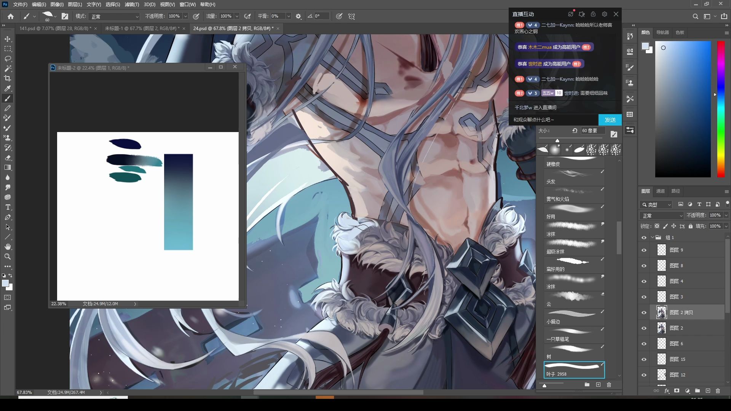
Task: Hide 图层 2 拷贝 visibility eye
Action: 644,312
